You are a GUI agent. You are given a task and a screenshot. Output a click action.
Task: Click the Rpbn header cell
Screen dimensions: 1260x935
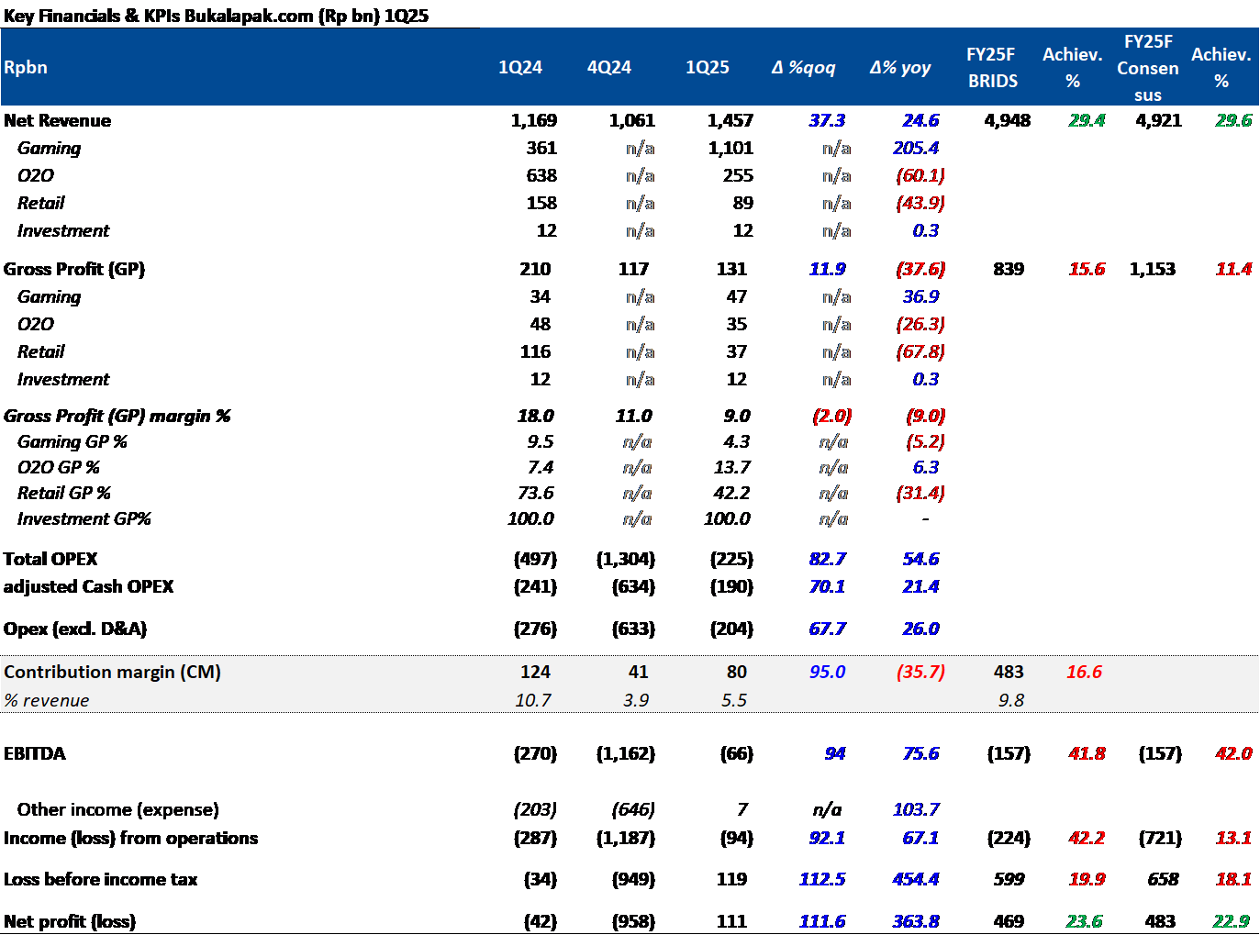tap(26, 67)
